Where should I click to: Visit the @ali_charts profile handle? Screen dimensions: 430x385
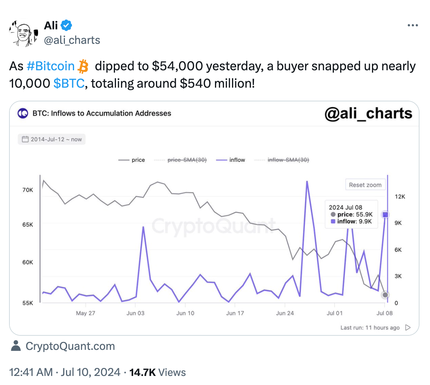pos(72,40)
